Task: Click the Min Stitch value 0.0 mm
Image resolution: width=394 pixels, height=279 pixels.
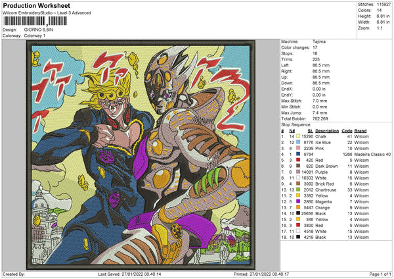Action: pyautogui.click(x=320, y=107)
